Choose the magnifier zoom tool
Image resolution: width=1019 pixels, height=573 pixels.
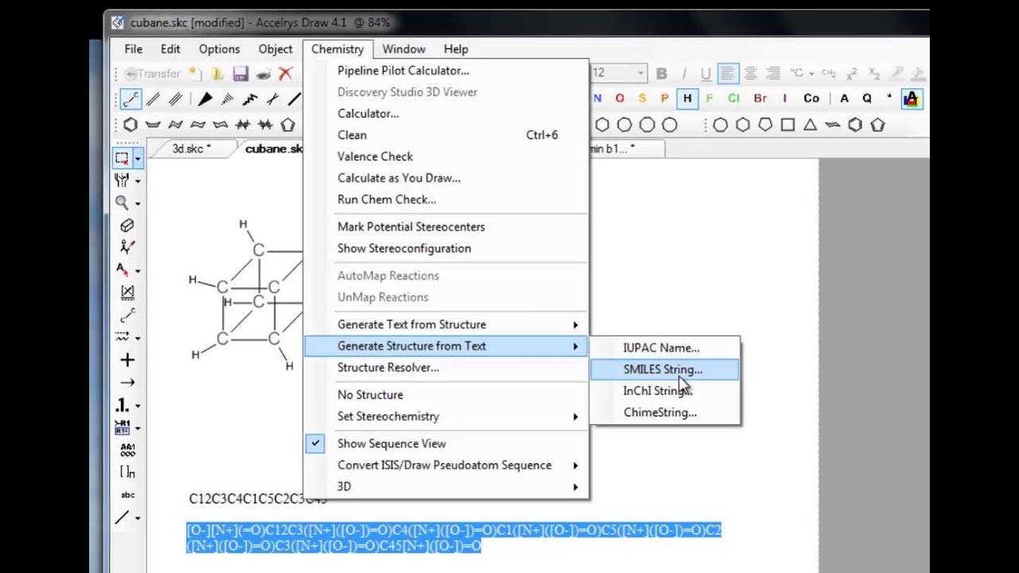coord(122,202)
